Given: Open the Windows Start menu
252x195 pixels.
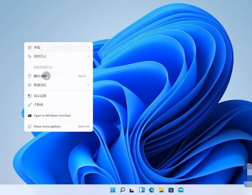Looking at the screenshot, I should pyautogui.click(x=113, y=190).
